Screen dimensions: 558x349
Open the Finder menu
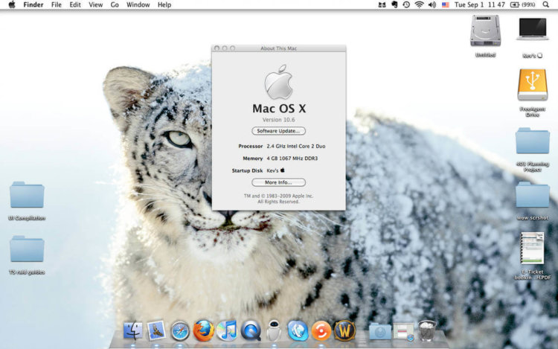(33, 4)
